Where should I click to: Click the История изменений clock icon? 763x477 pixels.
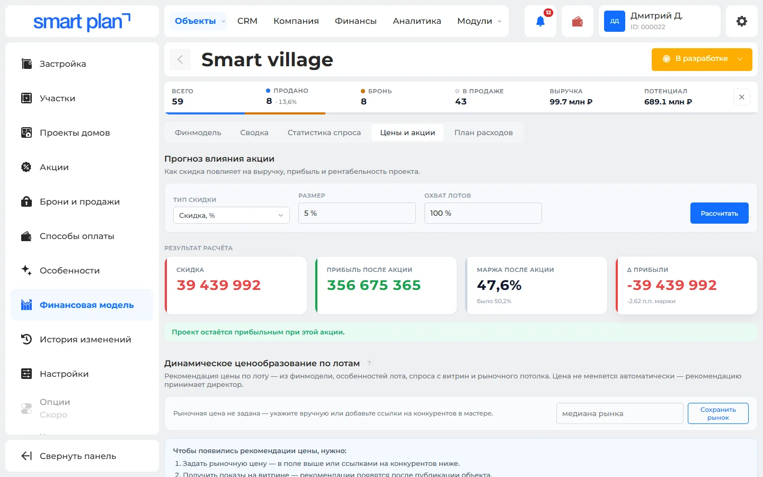click(x=26, y=339)
